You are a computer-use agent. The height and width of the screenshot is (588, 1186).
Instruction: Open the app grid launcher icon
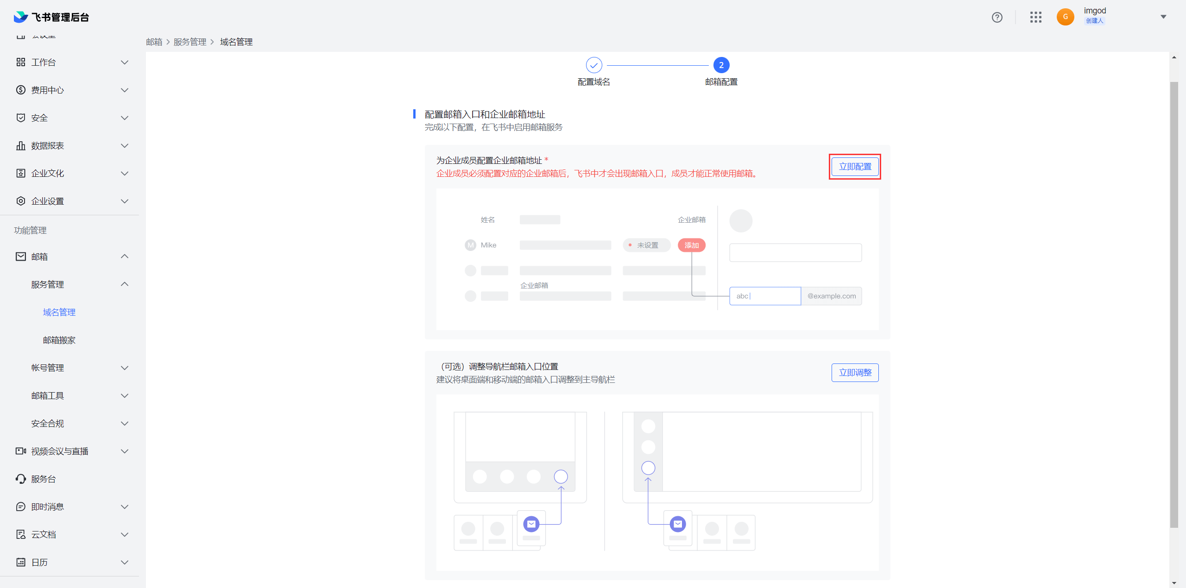(1036, 17)
